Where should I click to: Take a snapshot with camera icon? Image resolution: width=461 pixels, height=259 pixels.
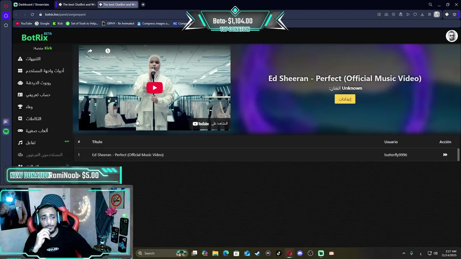coord(386,14)
